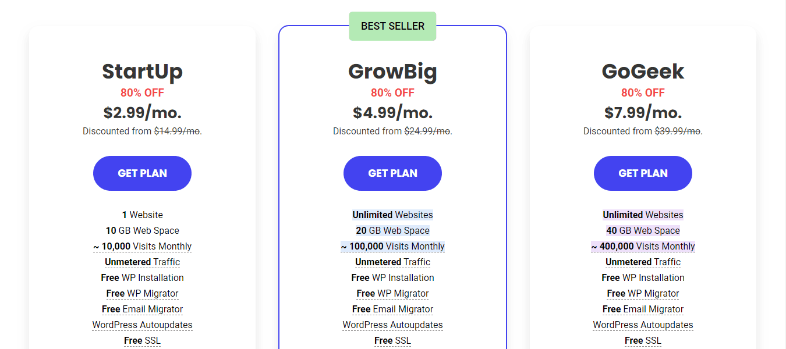The width and height of the screenshot is (786, 349).
Task: Click the 20 GB Web Space feature
Action: pyautogui.click(x=392, y=231)
